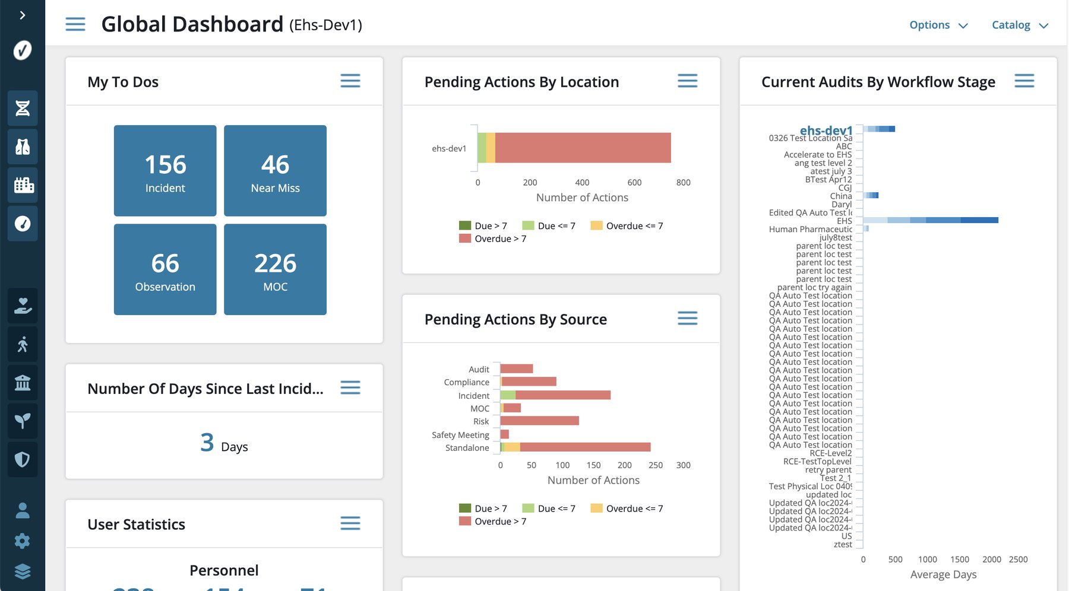Open the bank institution icon in sidebar

point(23,383)
